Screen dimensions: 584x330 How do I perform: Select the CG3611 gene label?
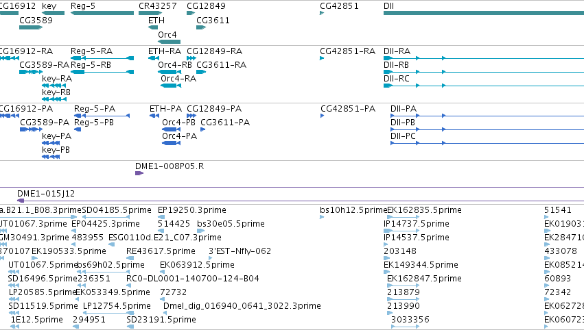(213, 21)
